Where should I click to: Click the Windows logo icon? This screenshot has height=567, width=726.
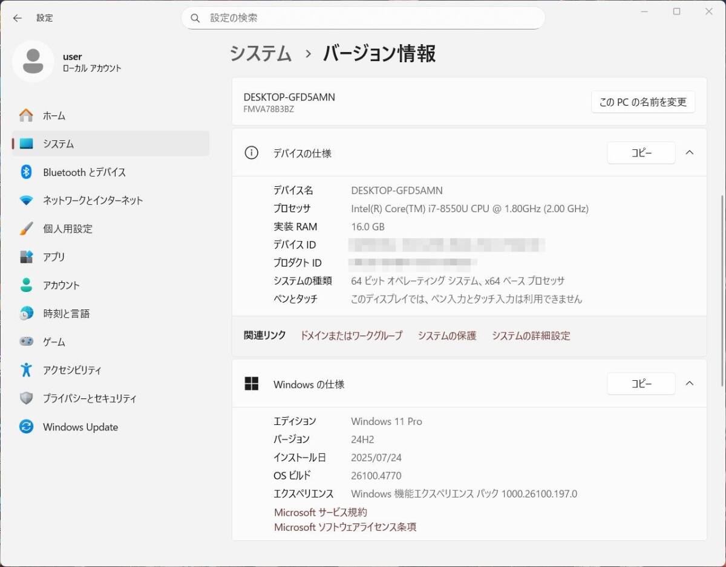(251, 384)
